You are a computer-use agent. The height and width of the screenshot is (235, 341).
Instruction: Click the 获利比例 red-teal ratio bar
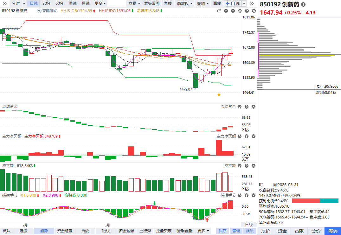pos(315,201)
